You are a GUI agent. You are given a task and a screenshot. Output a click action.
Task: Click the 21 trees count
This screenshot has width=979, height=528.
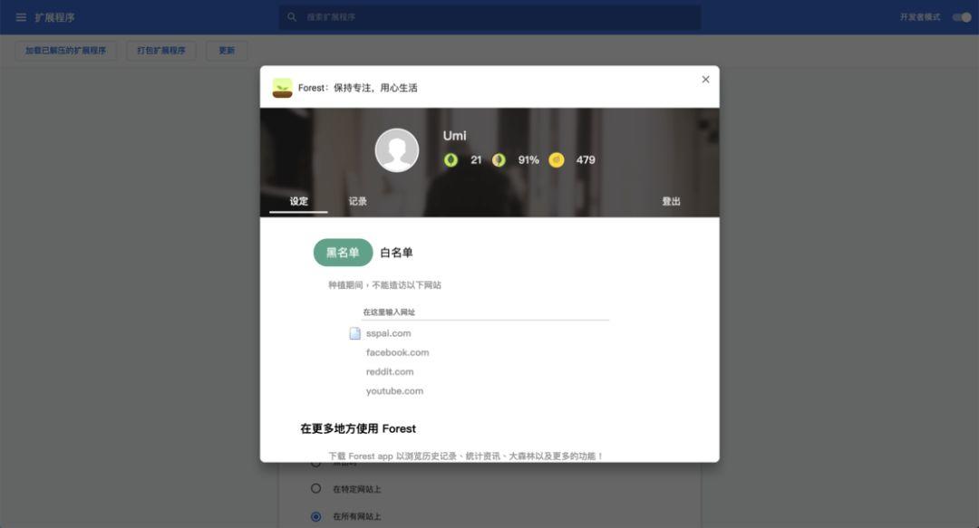click(476, 160)
